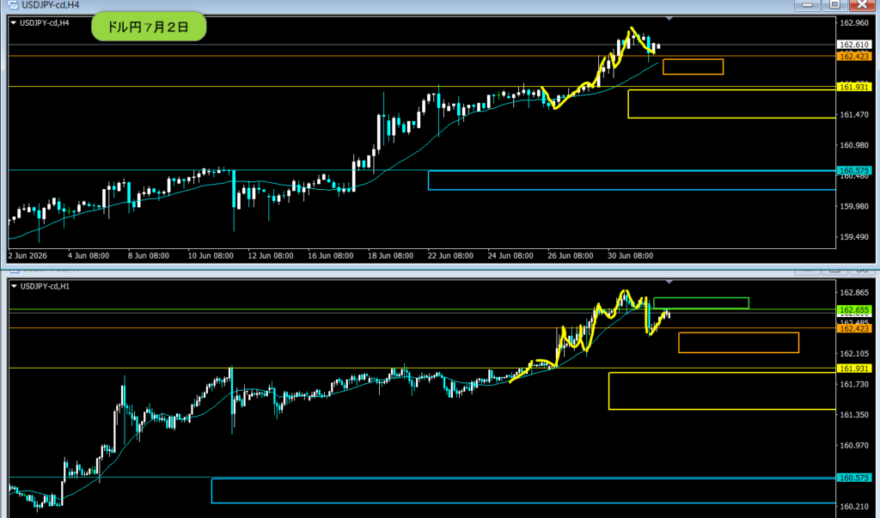Select the green ドル円7月2日 label

click(x=149, y=27)
